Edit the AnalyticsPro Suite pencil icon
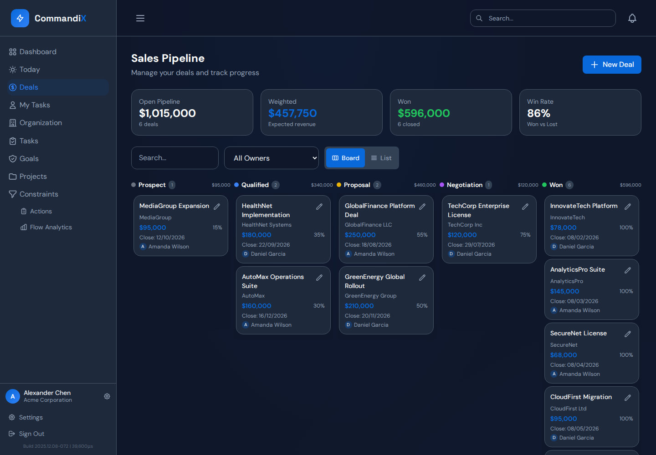 (628, 270)
